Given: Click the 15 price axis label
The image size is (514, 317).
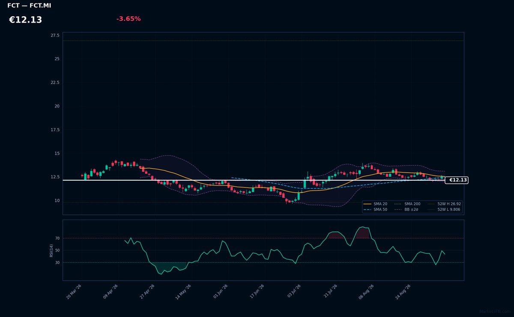Looking at the screenshot, I should pos(57,153).
